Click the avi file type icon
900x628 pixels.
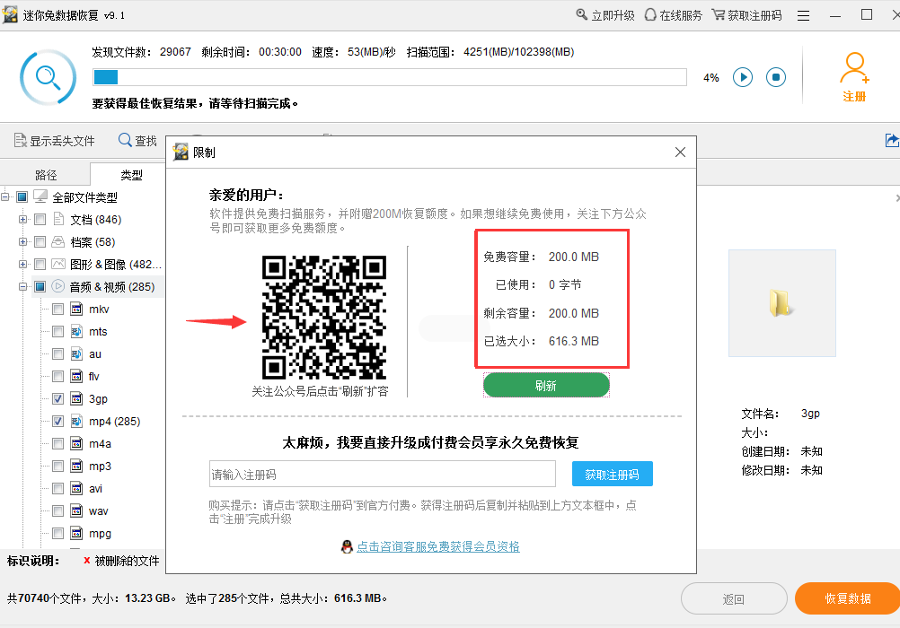pos(76,488)
